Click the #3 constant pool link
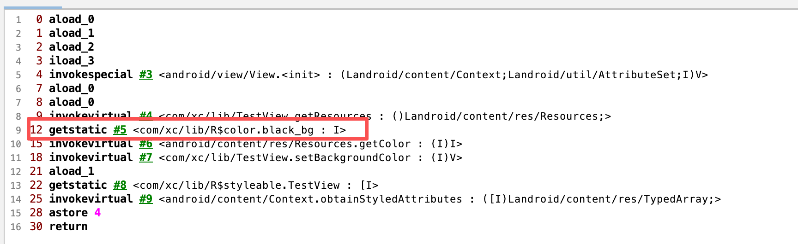798x244 pixels. [x=146, y=75]
